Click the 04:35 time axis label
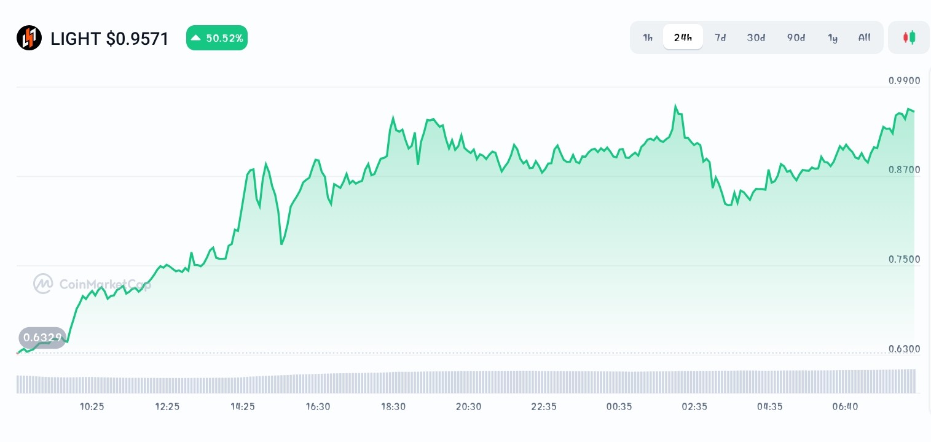931x442 pixels. pyautogui.click(x=769, y=406)
